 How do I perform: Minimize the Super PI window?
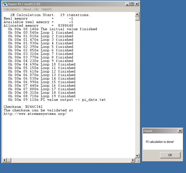[127, 4]
